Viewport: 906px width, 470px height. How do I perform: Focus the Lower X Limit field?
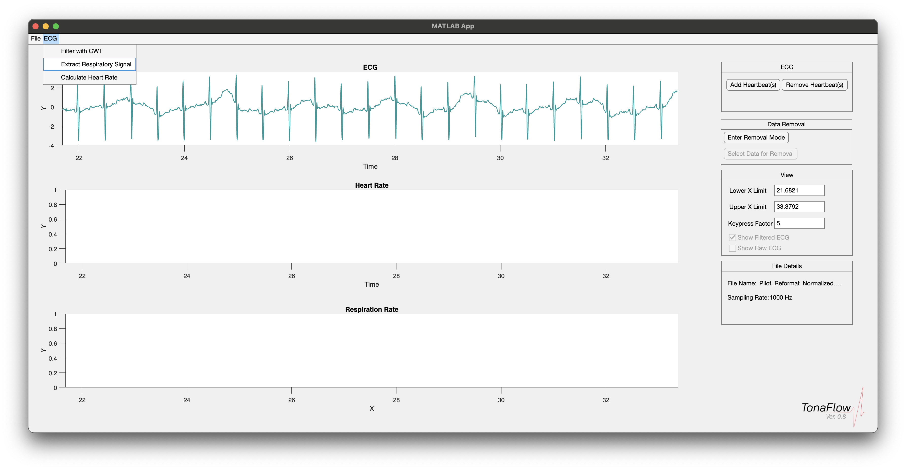click(799, 190)
